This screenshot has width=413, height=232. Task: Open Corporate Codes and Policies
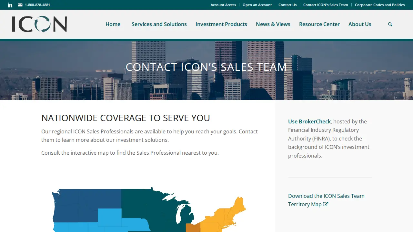tap(380, 5)
